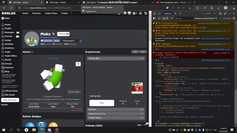Expand the Nextbot experience row
This screenshot has width=237, height=133.
[x=116, y=109]
